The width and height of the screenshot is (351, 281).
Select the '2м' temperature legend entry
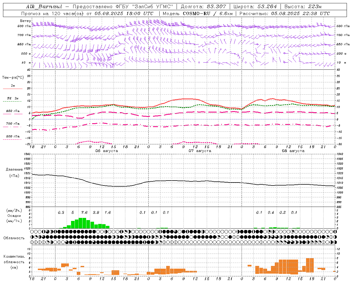(13, 86)
